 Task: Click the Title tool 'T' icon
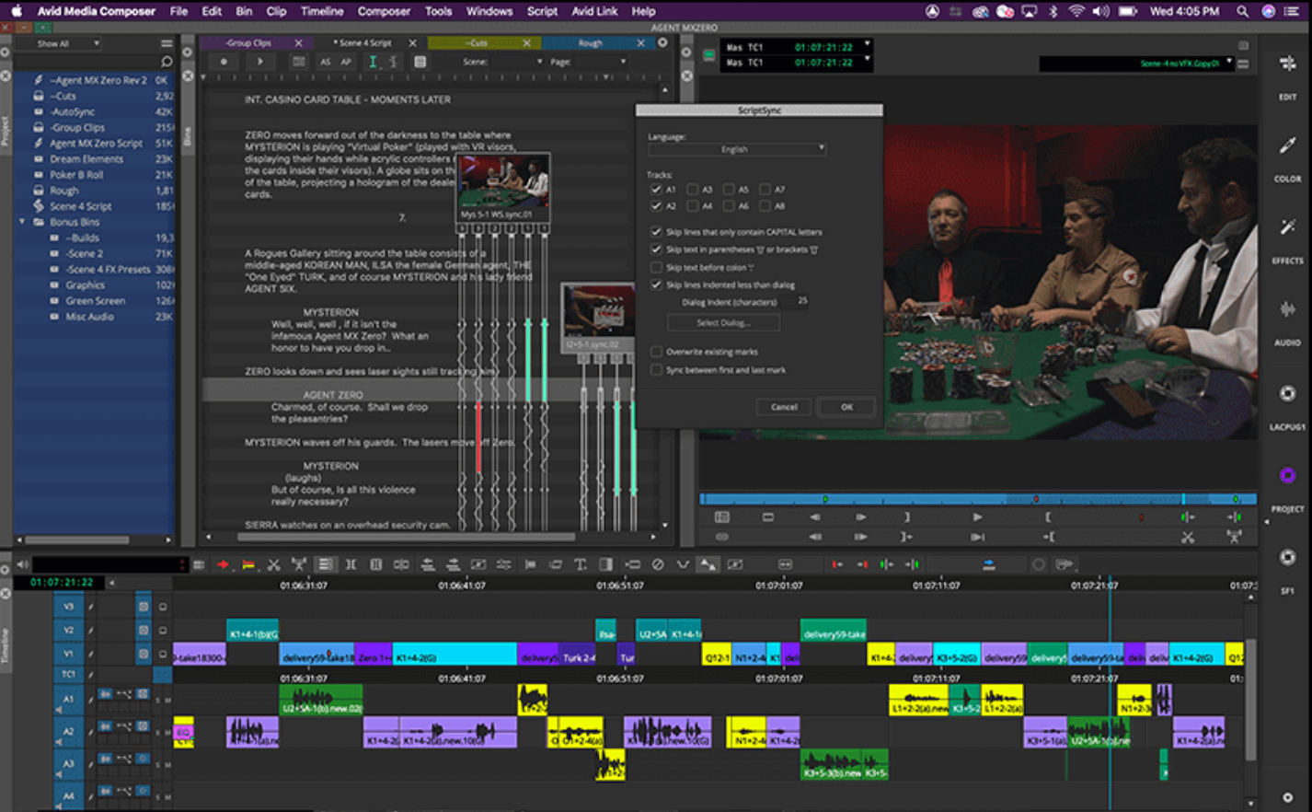[581, 564]
